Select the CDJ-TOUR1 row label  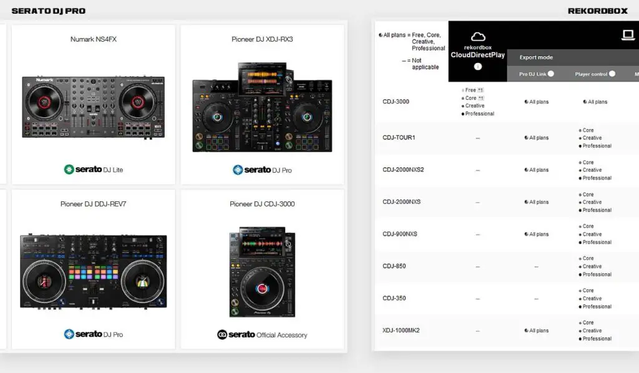[399, 138]
